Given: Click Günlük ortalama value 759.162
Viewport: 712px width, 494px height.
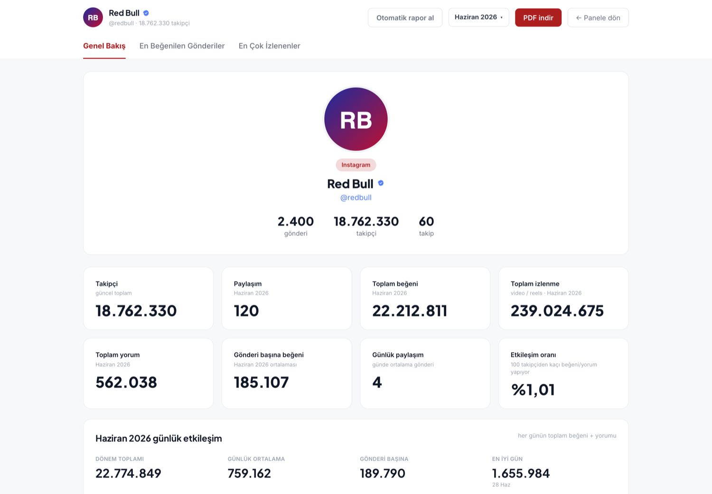Looking at the screenshot, I should point(249,474).
